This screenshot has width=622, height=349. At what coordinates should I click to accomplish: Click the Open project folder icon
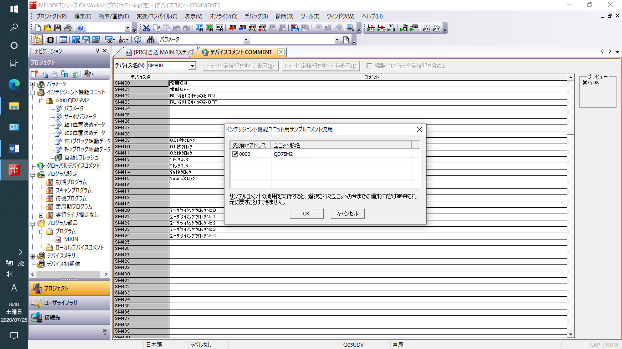48,28
